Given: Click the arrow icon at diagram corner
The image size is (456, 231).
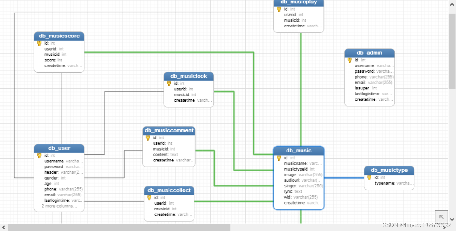Looking at the screenshot, I should [x=441, y=217].
